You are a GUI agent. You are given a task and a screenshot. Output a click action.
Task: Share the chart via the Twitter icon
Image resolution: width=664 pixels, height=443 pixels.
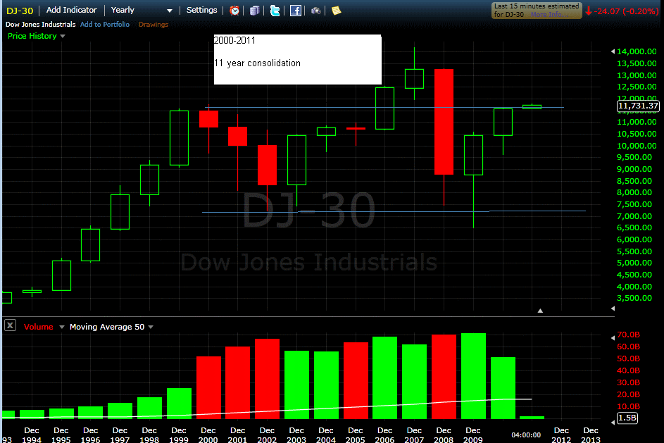tap(275, 11)
